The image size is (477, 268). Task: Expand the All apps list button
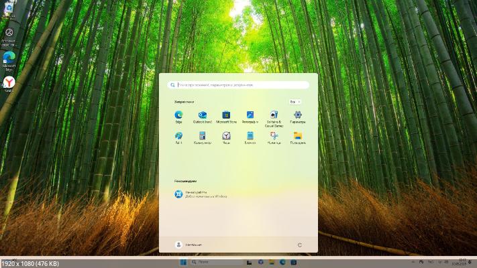coord(295,102)
